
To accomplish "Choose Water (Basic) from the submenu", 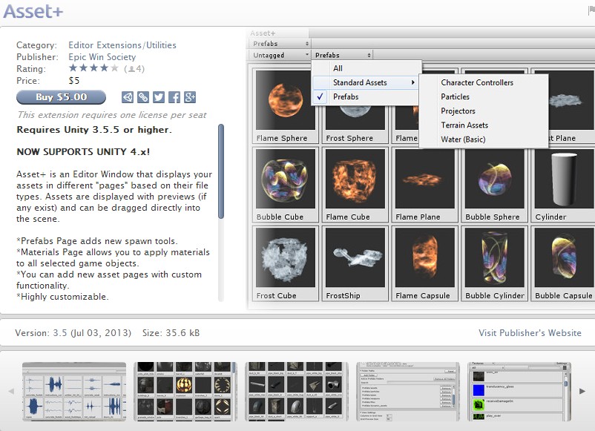I will pos(484,139).
